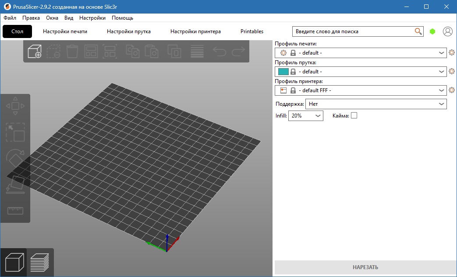Open the Вид menu
Viewport: 457px width, 277px height.
click(x=69, y=18)
